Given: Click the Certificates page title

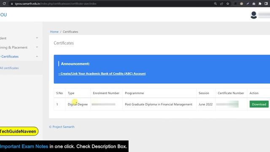Looking at the screenshot, I should pyautogui.click(x=64, y=43).
